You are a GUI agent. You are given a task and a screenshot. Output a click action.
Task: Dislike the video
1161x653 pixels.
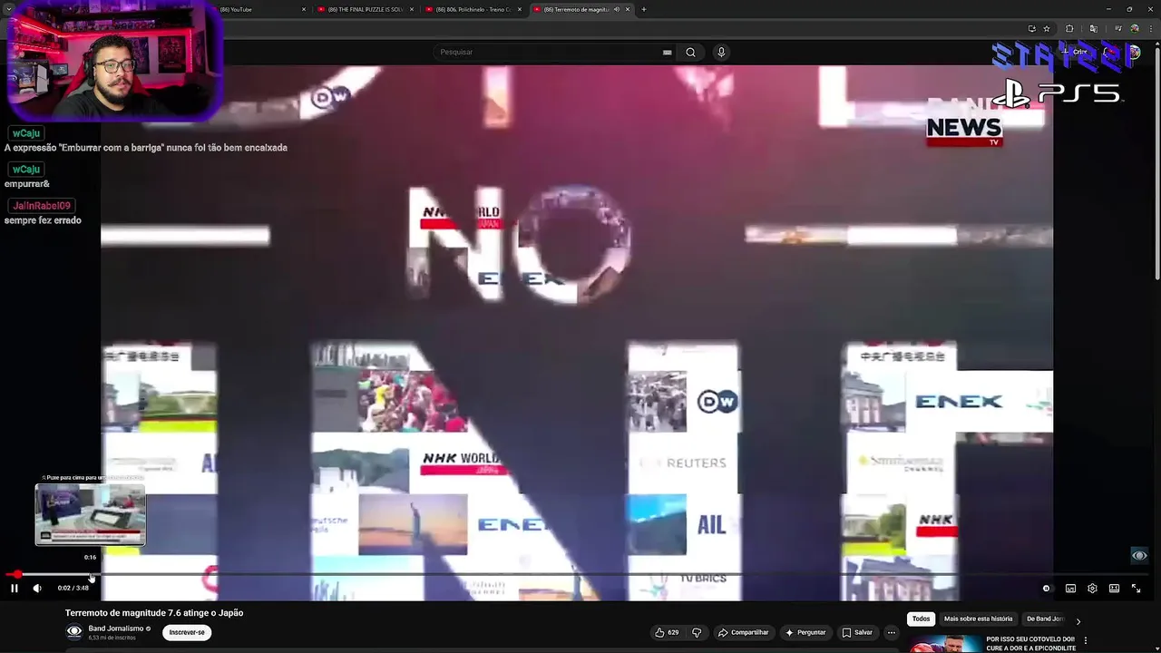(x=697, y=632)
